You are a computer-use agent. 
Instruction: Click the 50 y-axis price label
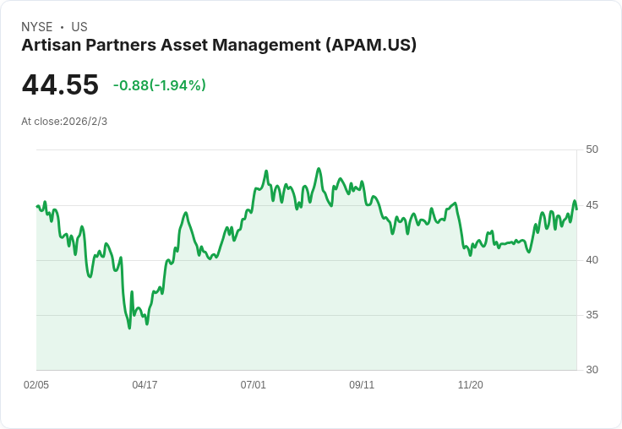coord(592,149)
